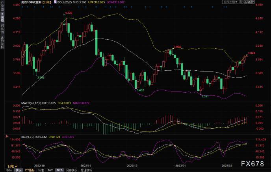
Task: Select the 指标 tab in bottom bar
Action: click(9, 170)
